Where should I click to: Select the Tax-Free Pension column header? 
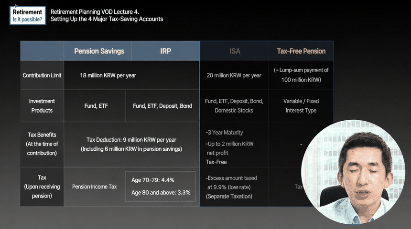click(x=301, y=51)
